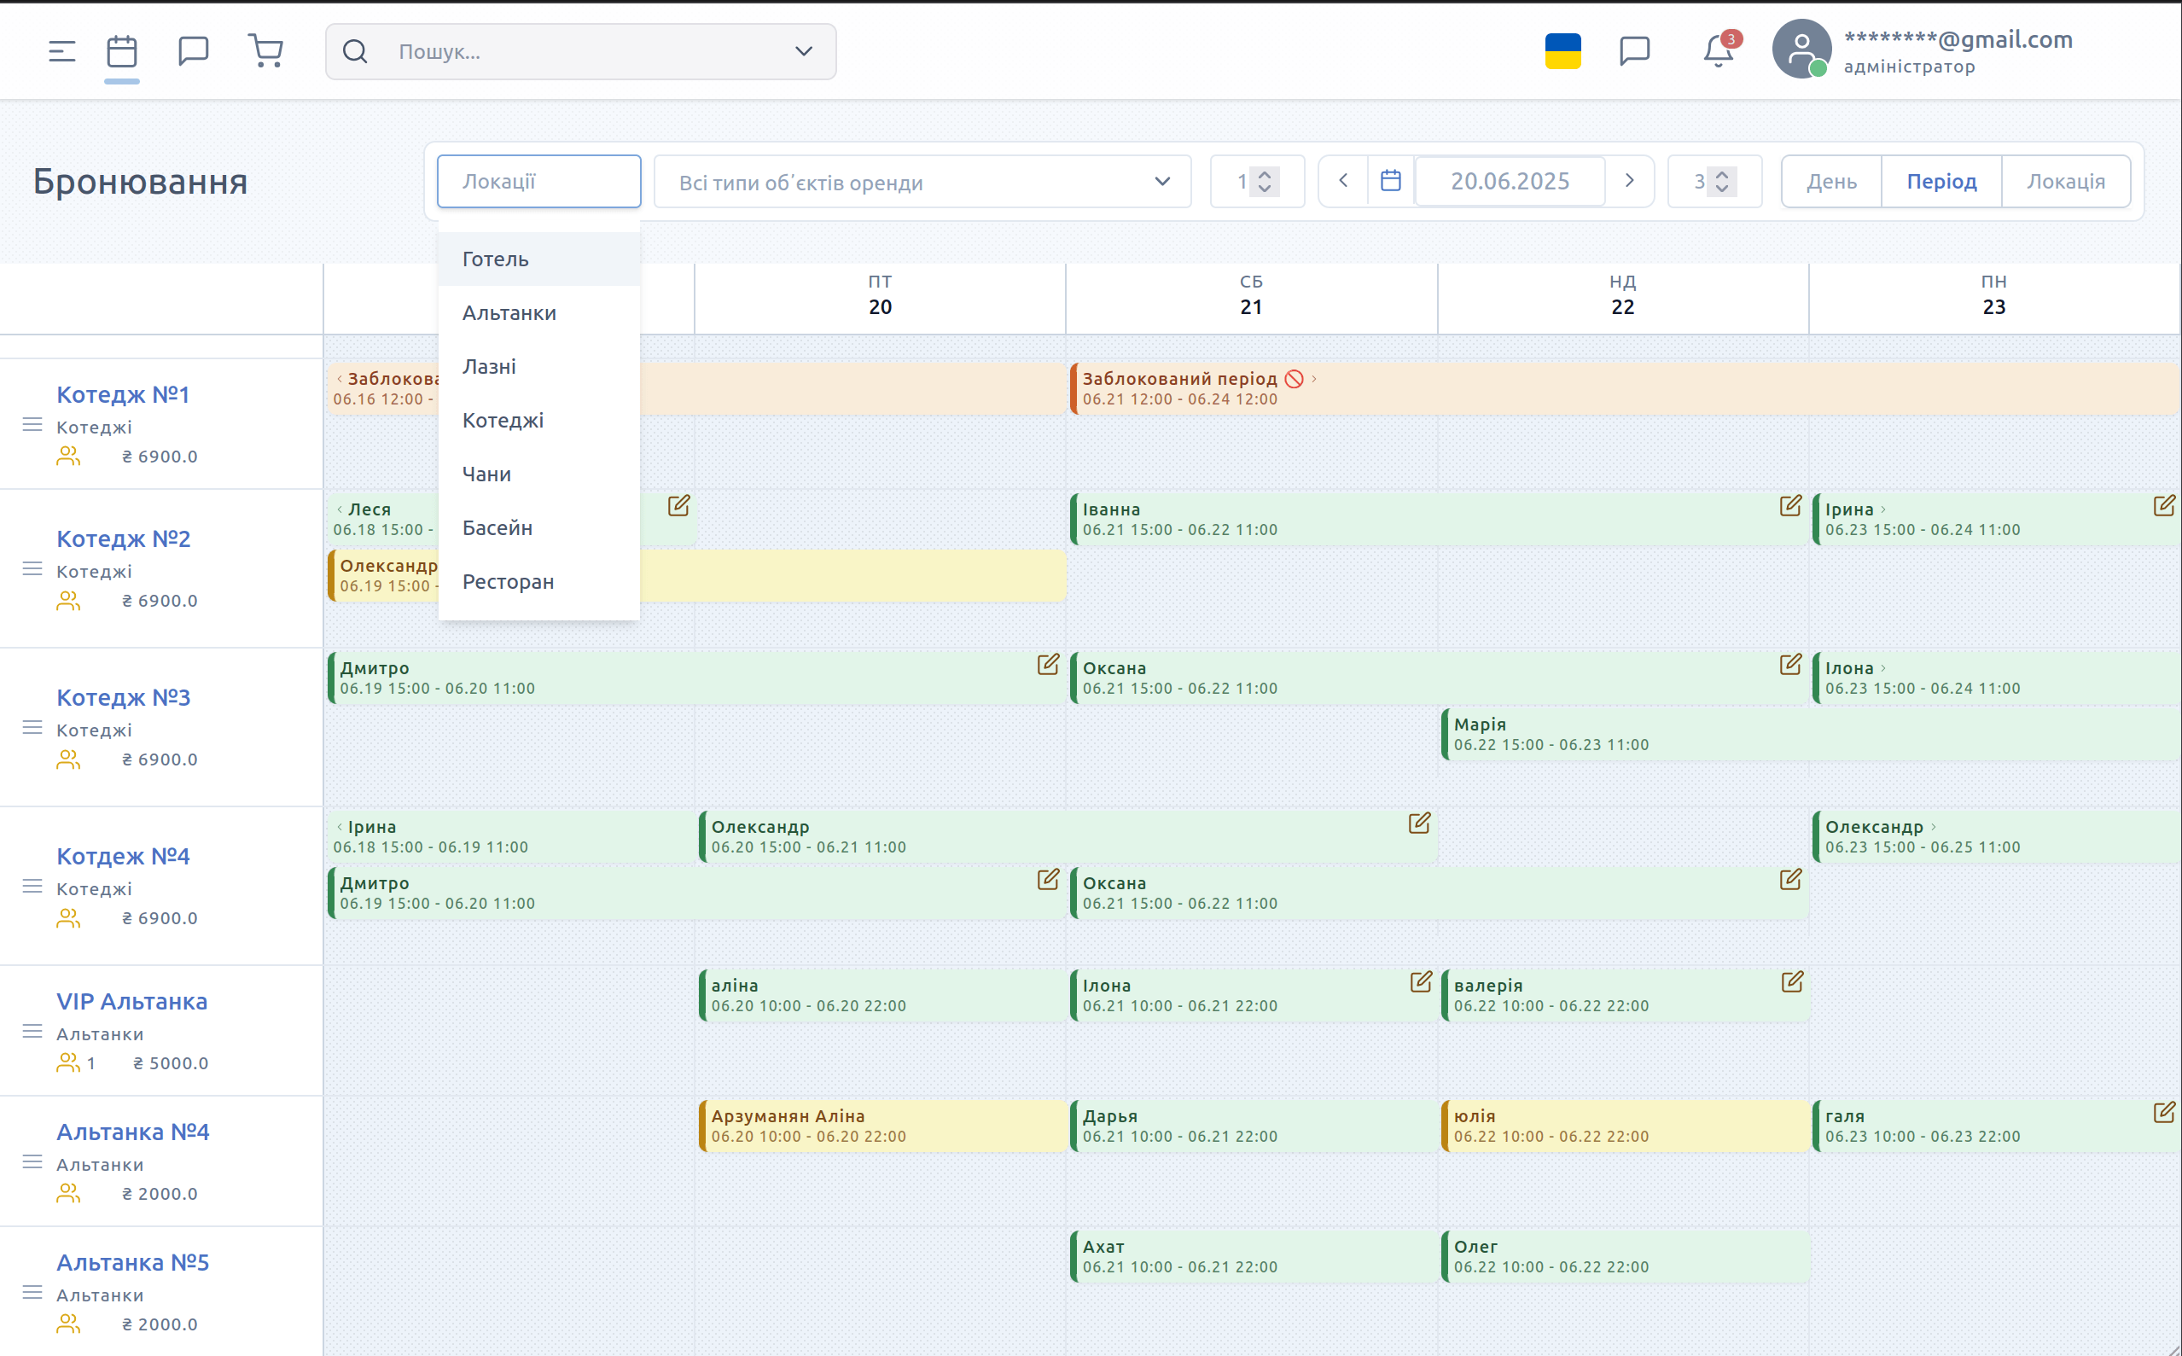2182x1356 pixels.
Task: Open Котедж №2 link
Action: click(x=123, y=539)
